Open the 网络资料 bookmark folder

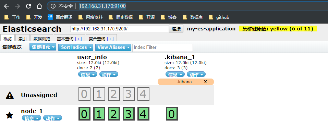point(90,17)
